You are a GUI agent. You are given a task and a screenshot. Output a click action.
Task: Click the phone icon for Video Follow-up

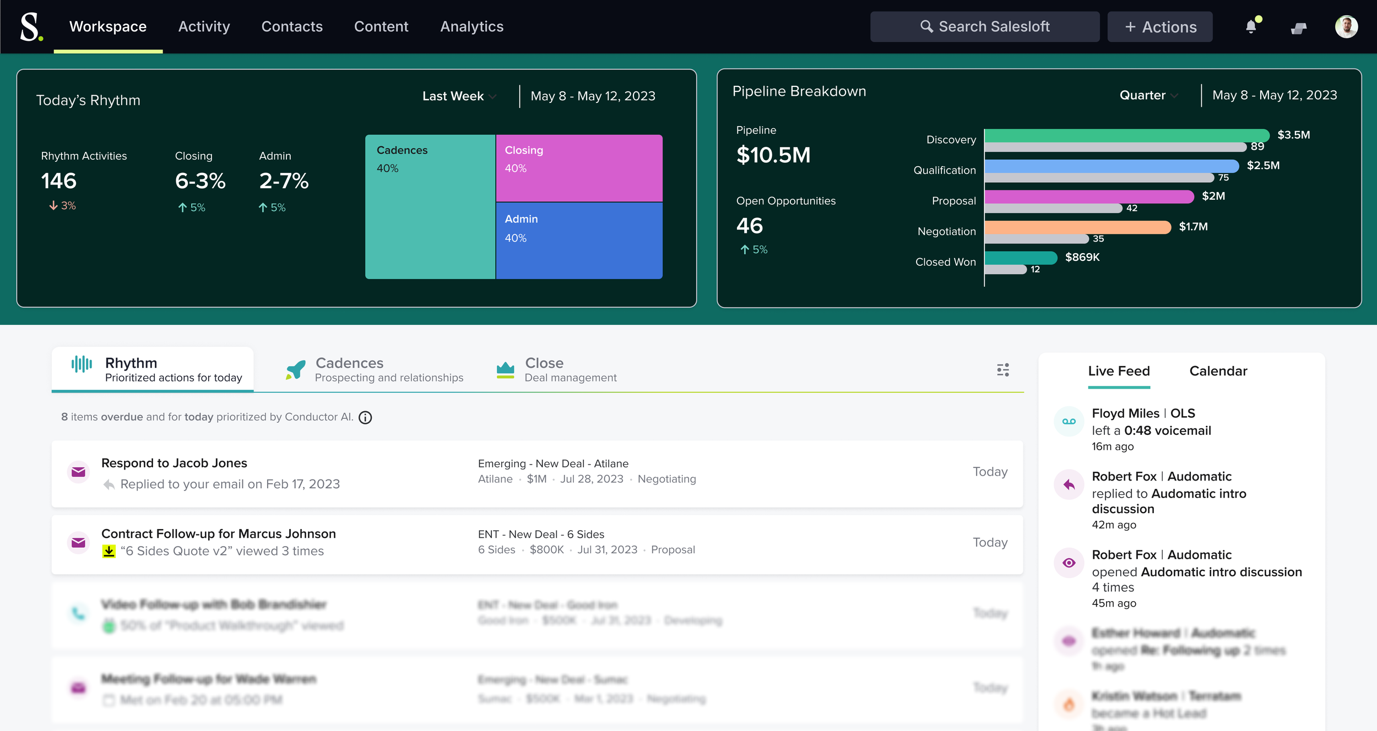pos(78,613)
